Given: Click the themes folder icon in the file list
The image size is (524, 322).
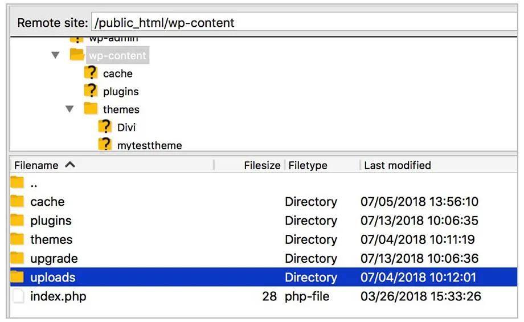Looking at the screenshot, I should coord(17,239).
